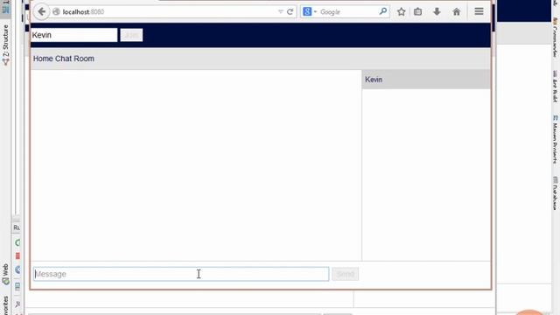Click the disabled Join button
This screenshot has height=315, width=560.
coord(131,35)
